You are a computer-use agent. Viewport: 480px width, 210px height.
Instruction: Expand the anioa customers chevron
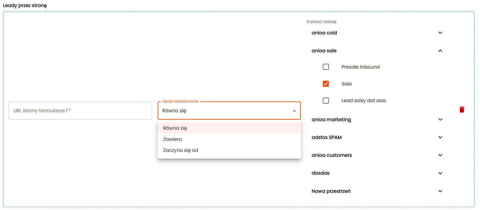(x=440, y=155)
